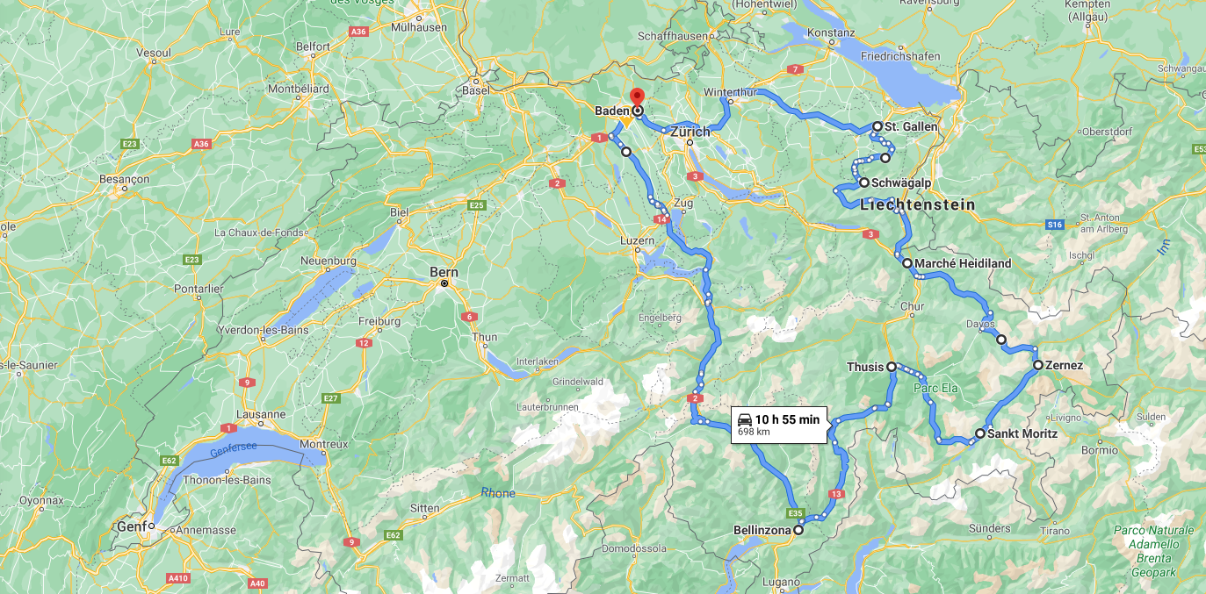Screen dimensions: 1206x594
Task: Click the Winterthur city marker
Action: pyautogui.click(x=730, y=101)
